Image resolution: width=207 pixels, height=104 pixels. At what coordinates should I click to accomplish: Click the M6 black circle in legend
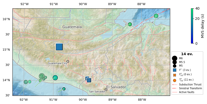pyautogui.click(x=174, y=58)
